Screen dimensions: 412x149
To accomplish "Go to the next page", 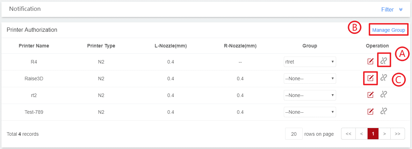I will tap(384, 134).
